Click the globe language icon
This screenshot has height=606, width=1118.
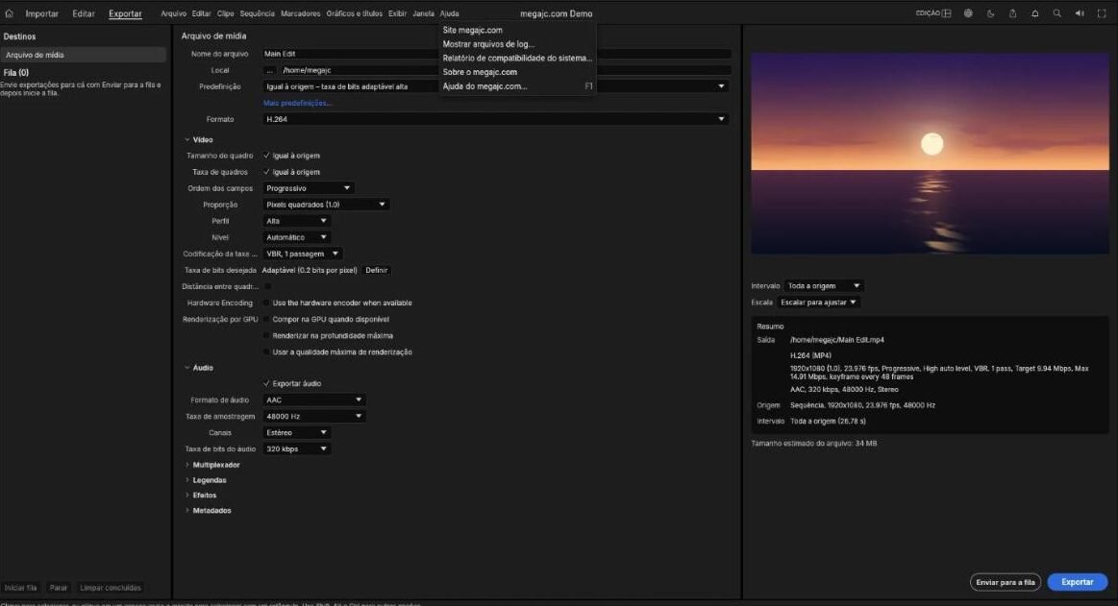pyautogui.click(x=968, y=13)
